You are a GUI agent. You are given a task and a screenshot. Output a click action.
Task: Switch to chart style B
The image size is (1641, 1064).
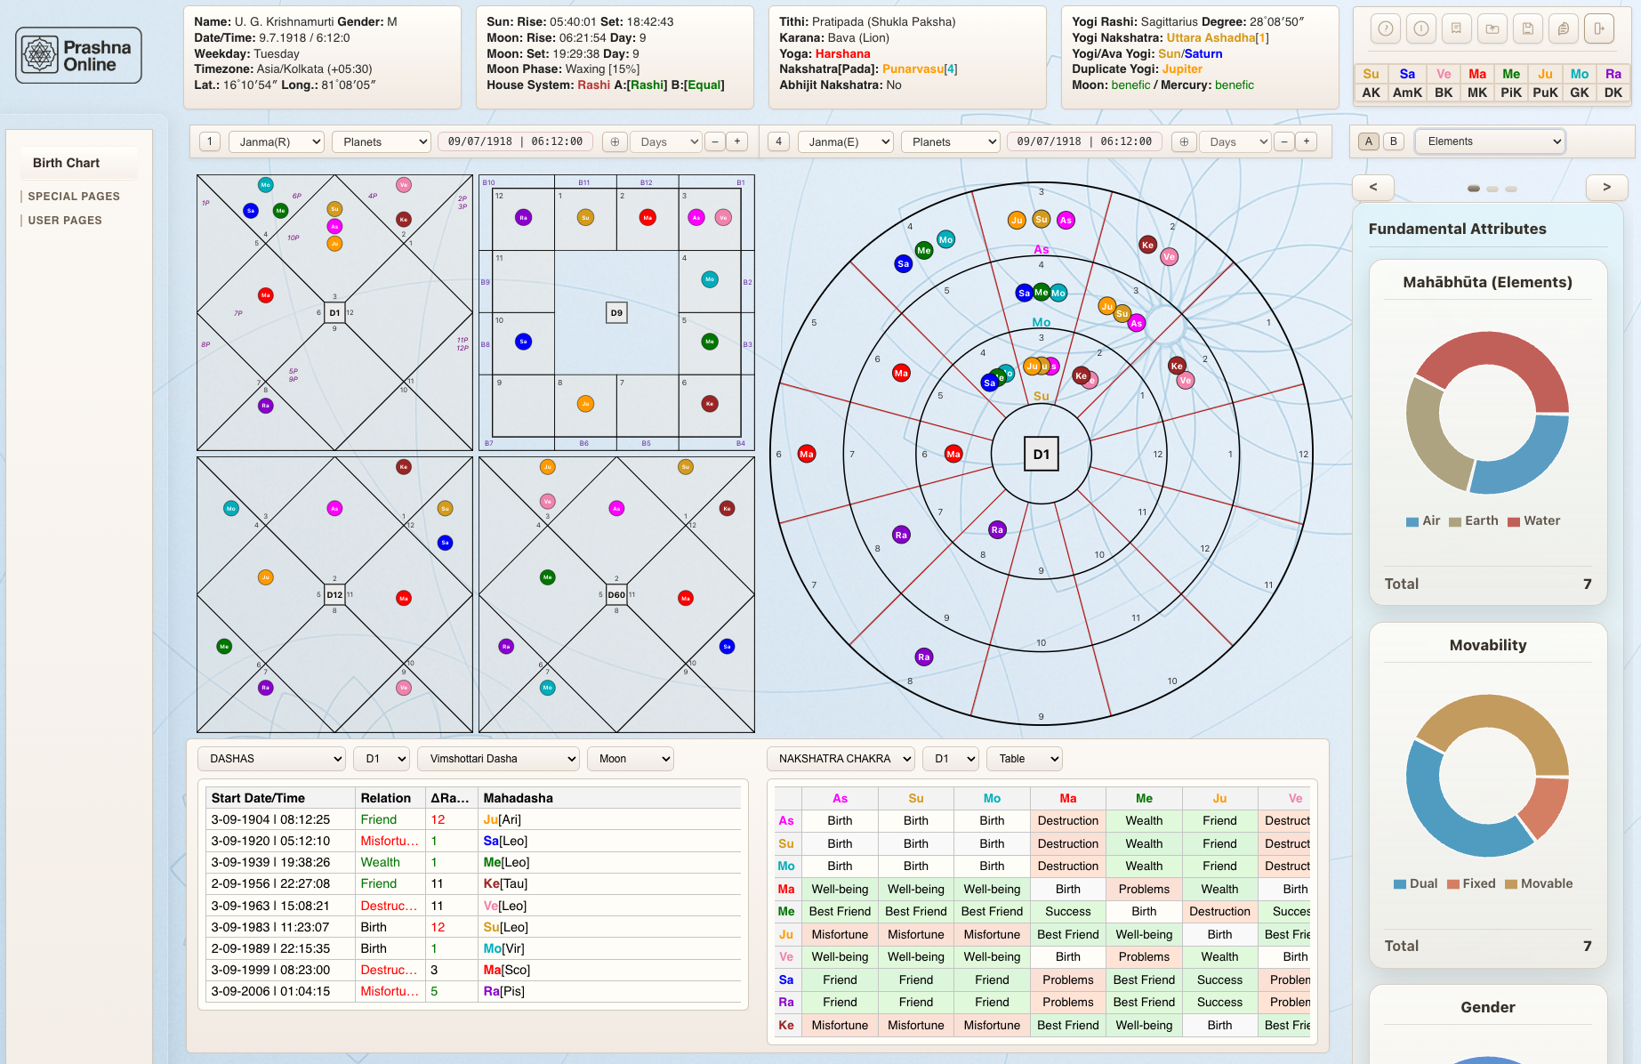click(1393, 141)
